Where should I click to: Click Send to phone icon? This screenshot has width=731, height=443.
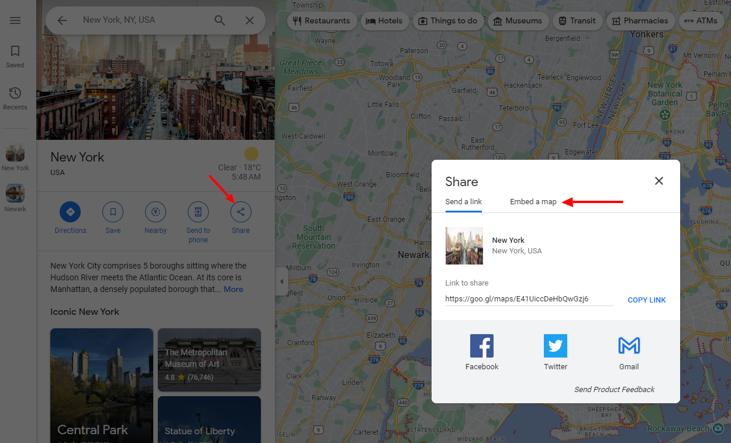[198, 212]
